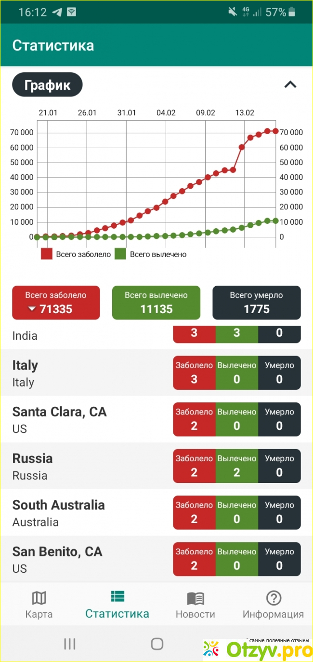Tap the Wi-Fi status bar icon
This screenshot has width=313, height=662.
(x=71, y=12)
